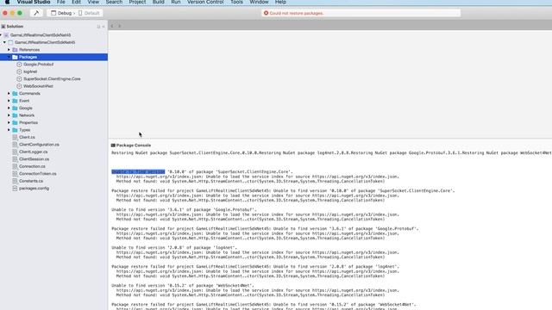Open the Version Control menu
Viewport: 552px width, 310px height.
point(205,2)
